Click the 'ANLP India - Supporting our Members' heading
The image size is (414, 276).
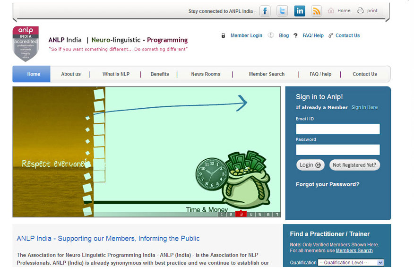108,239
